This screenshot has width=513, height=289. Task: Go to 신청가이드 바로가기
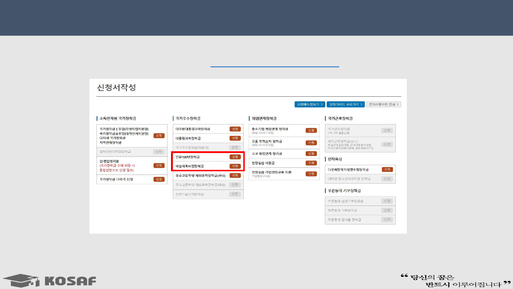click(x=346, y=105)
